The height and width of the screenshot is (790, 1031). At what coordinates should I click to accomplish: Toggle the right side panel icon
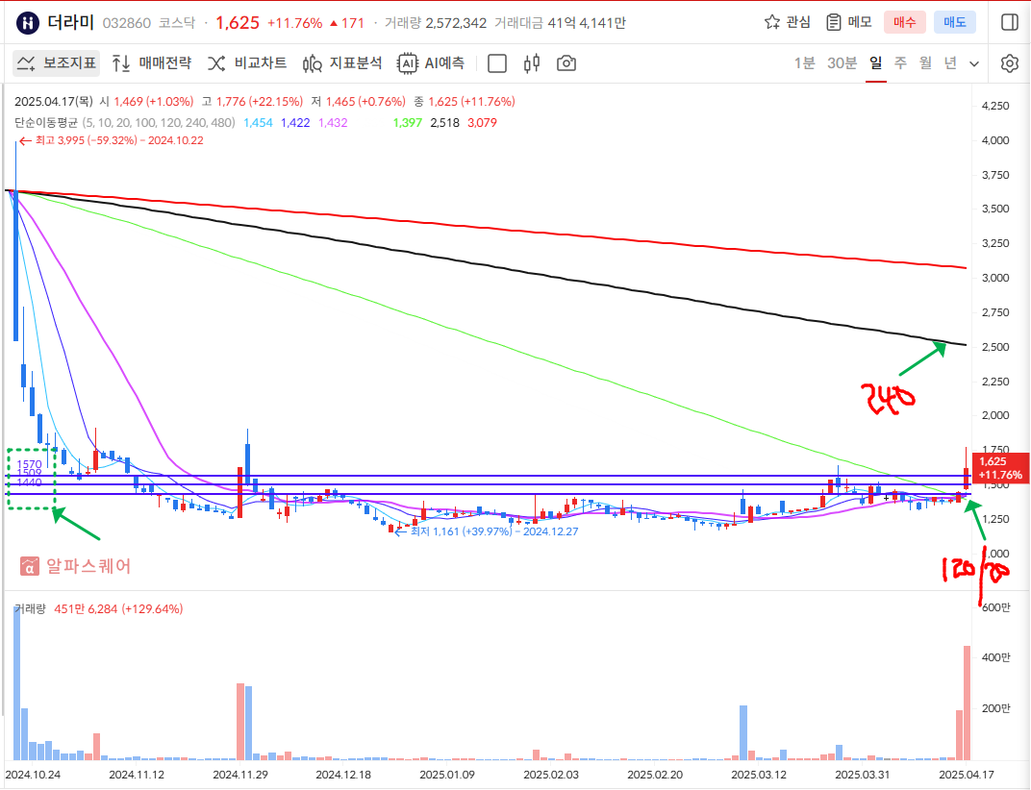pos(1009,22)
